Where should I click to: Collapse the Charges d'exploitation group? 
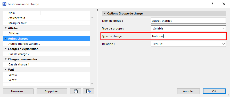6,49
